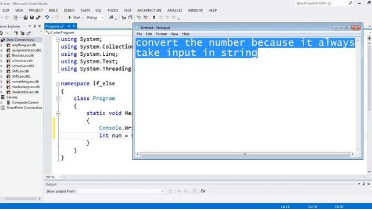Click the Save All toolbar icon
372x209 pixels.
pos(38,17)
